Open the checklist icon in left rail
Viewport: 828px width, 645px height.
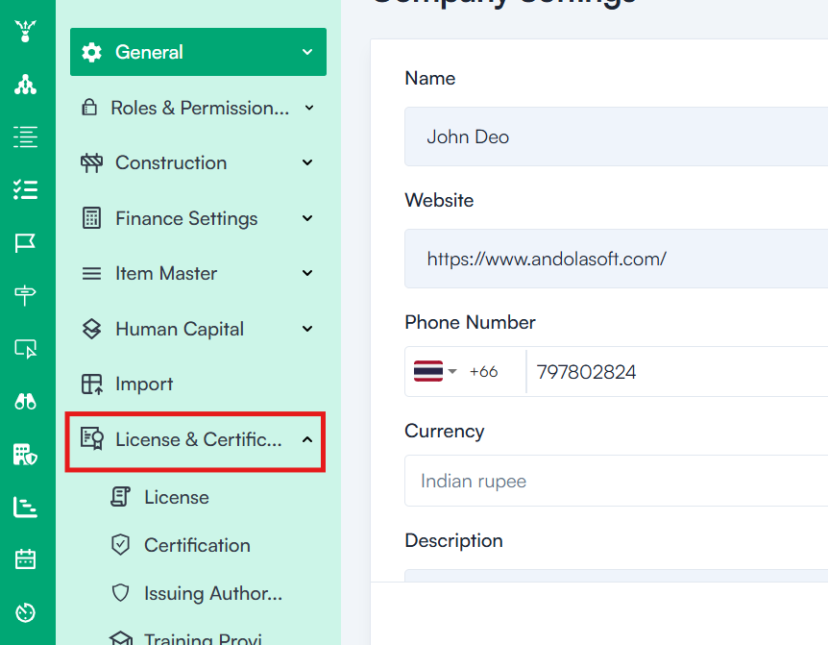click(26, 189)
